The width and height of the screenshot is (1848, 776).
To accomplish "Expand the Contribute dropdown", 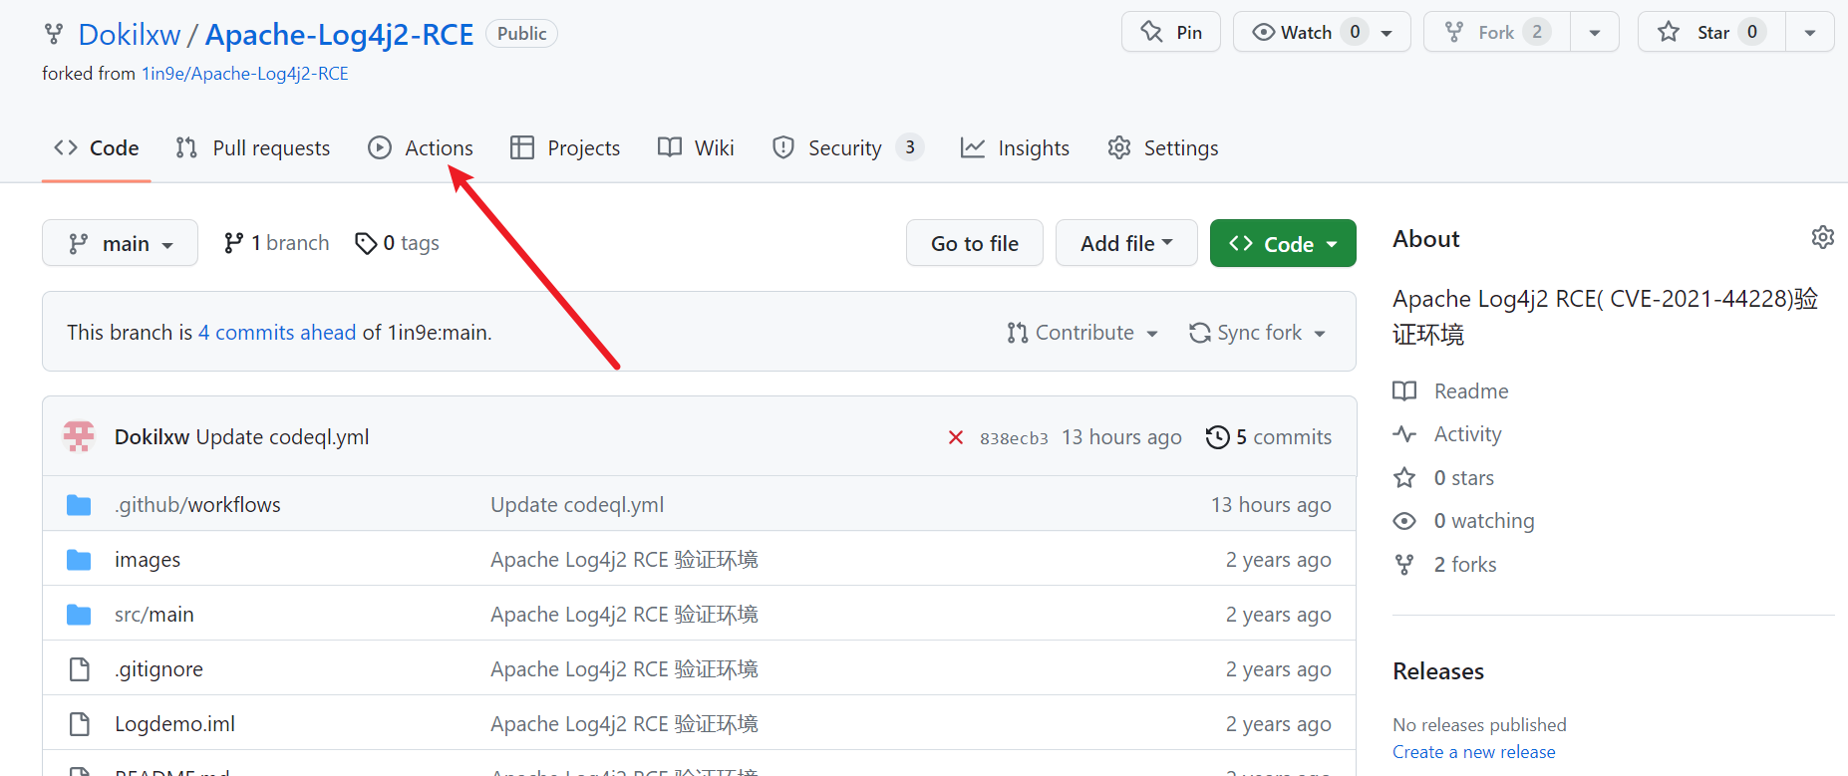I will pyautogui.click(x=1082, y=333).
